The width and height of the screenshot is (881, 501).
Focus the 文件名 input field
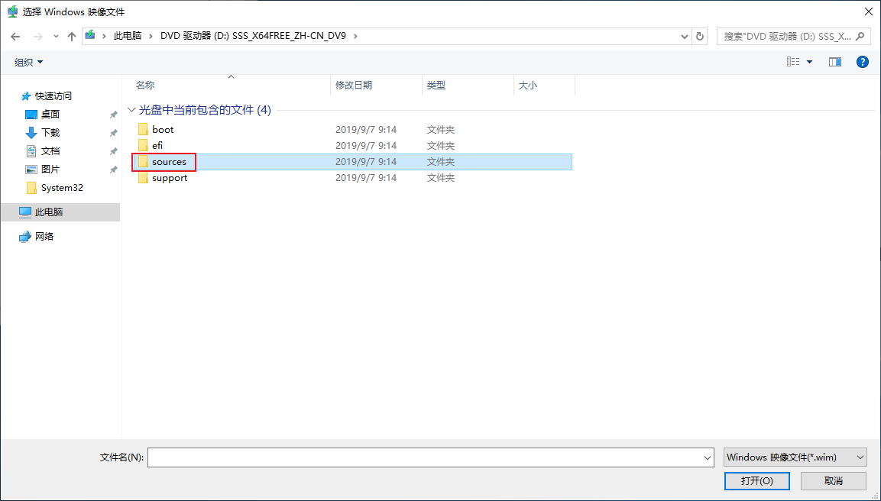pos(431,457)
